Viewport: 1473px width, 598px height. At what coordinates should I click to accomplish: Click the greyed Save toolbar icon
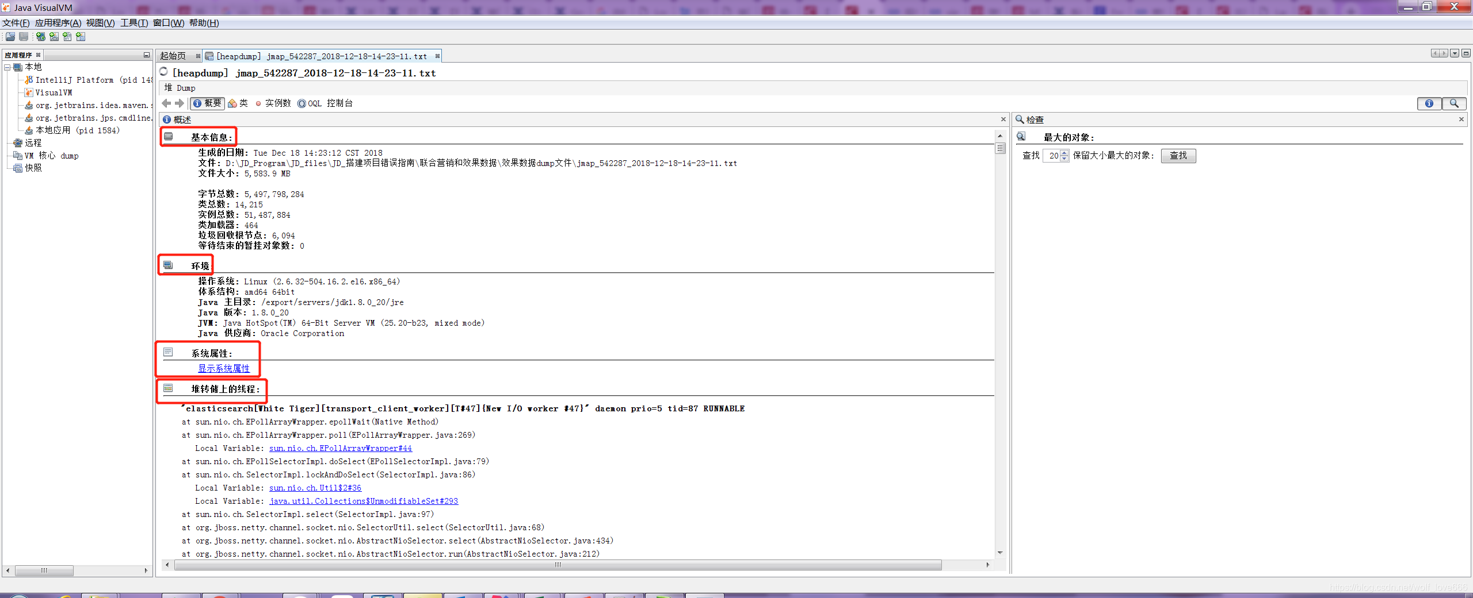tap(24, 37)
